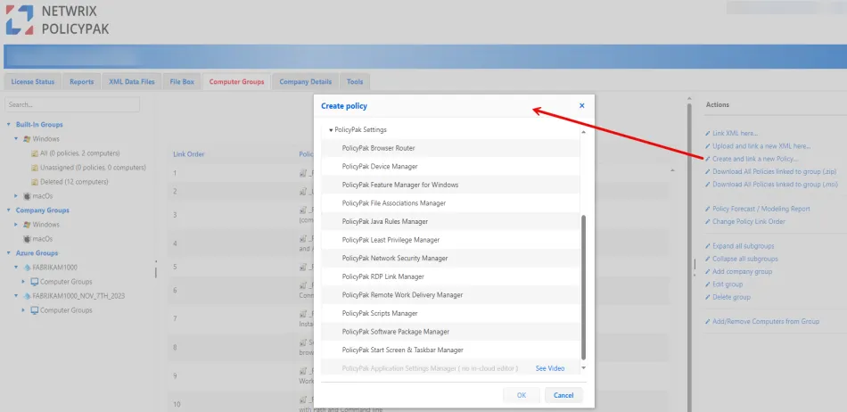Screen dimensions: 847x412
Task: Click the Netwrix PolicyPak logo icon
Action: click(20, 20)
